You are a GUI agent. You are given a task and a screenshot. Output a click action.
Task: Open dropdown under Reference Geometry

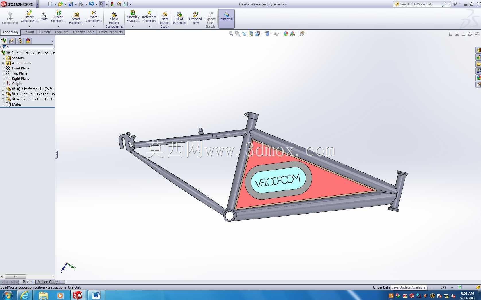click(149, 26)
